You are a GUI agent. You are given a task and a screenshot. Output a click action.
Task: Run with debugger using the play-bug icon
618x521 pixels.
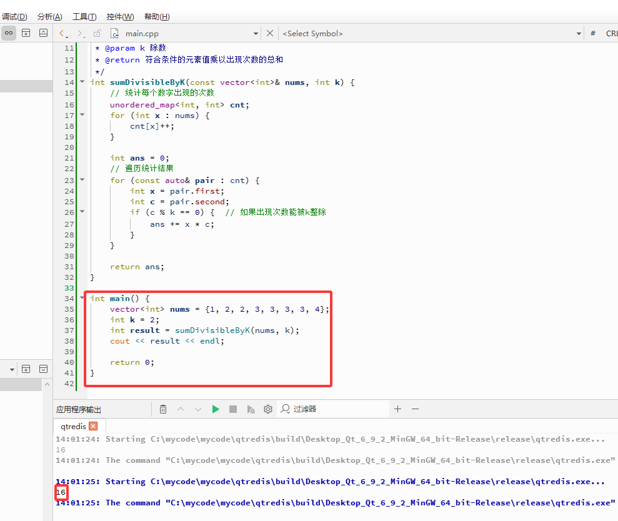[x=251, y=409]
